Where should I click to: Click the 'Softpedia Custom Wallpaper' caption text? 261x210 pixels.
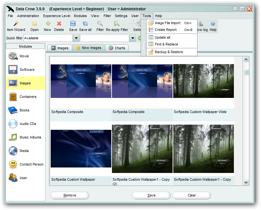(x=73, y=179)
